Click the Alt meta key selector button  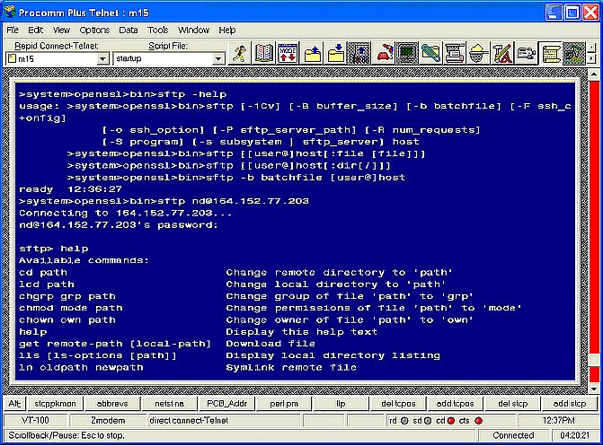coord(14,404)
